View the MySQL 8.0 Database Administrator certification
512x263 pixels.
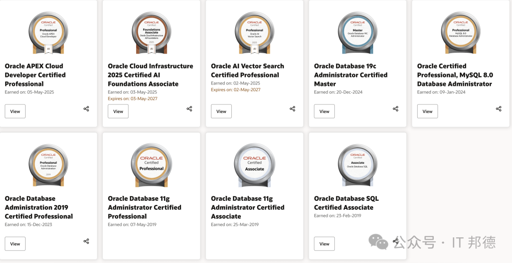428,111
